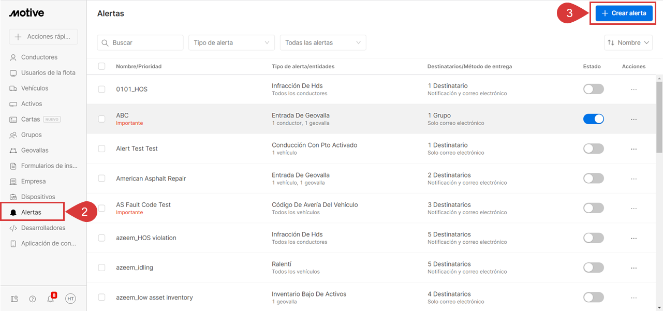Open the Tipo de alerta dropdown
Screen dimensions: 663x311
231,42
